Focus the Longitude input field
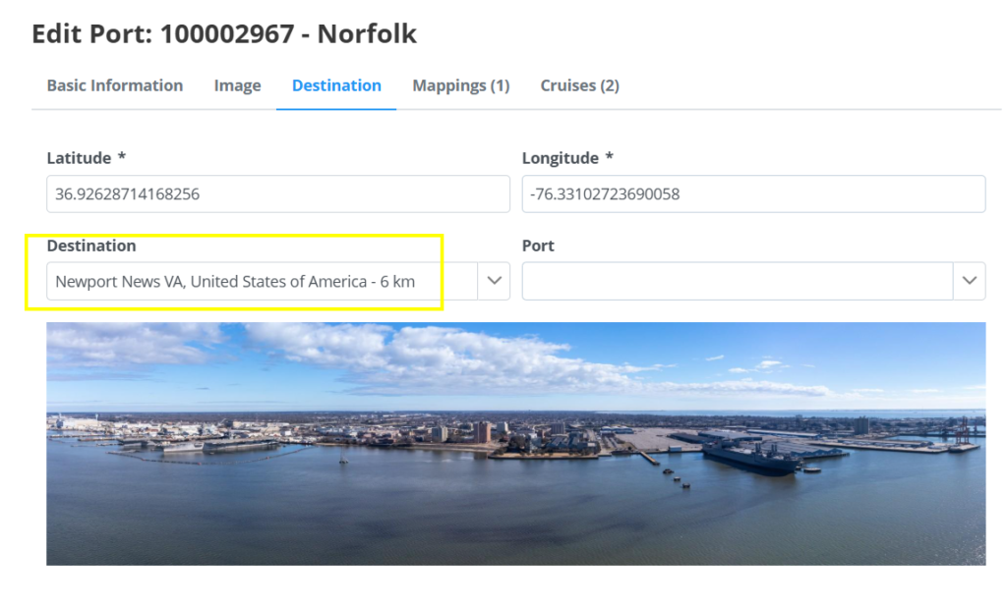 (753, 194)
